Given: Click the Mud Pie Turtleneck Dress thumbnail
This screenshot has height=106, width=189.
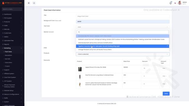Looking at the screenshot, I should [80, 77].
